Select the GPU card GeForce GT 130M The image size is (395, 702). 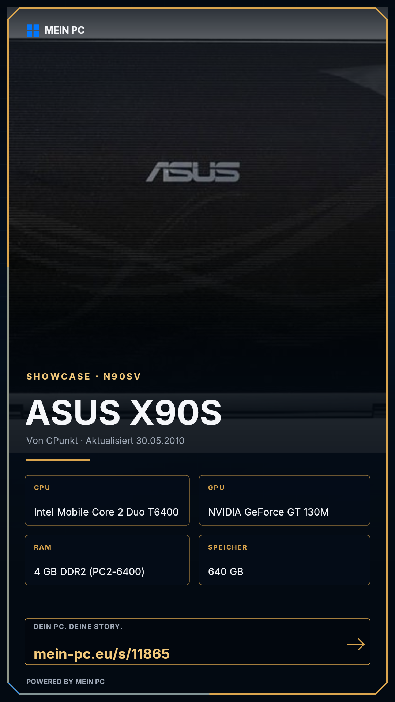[x=285, y=501]
